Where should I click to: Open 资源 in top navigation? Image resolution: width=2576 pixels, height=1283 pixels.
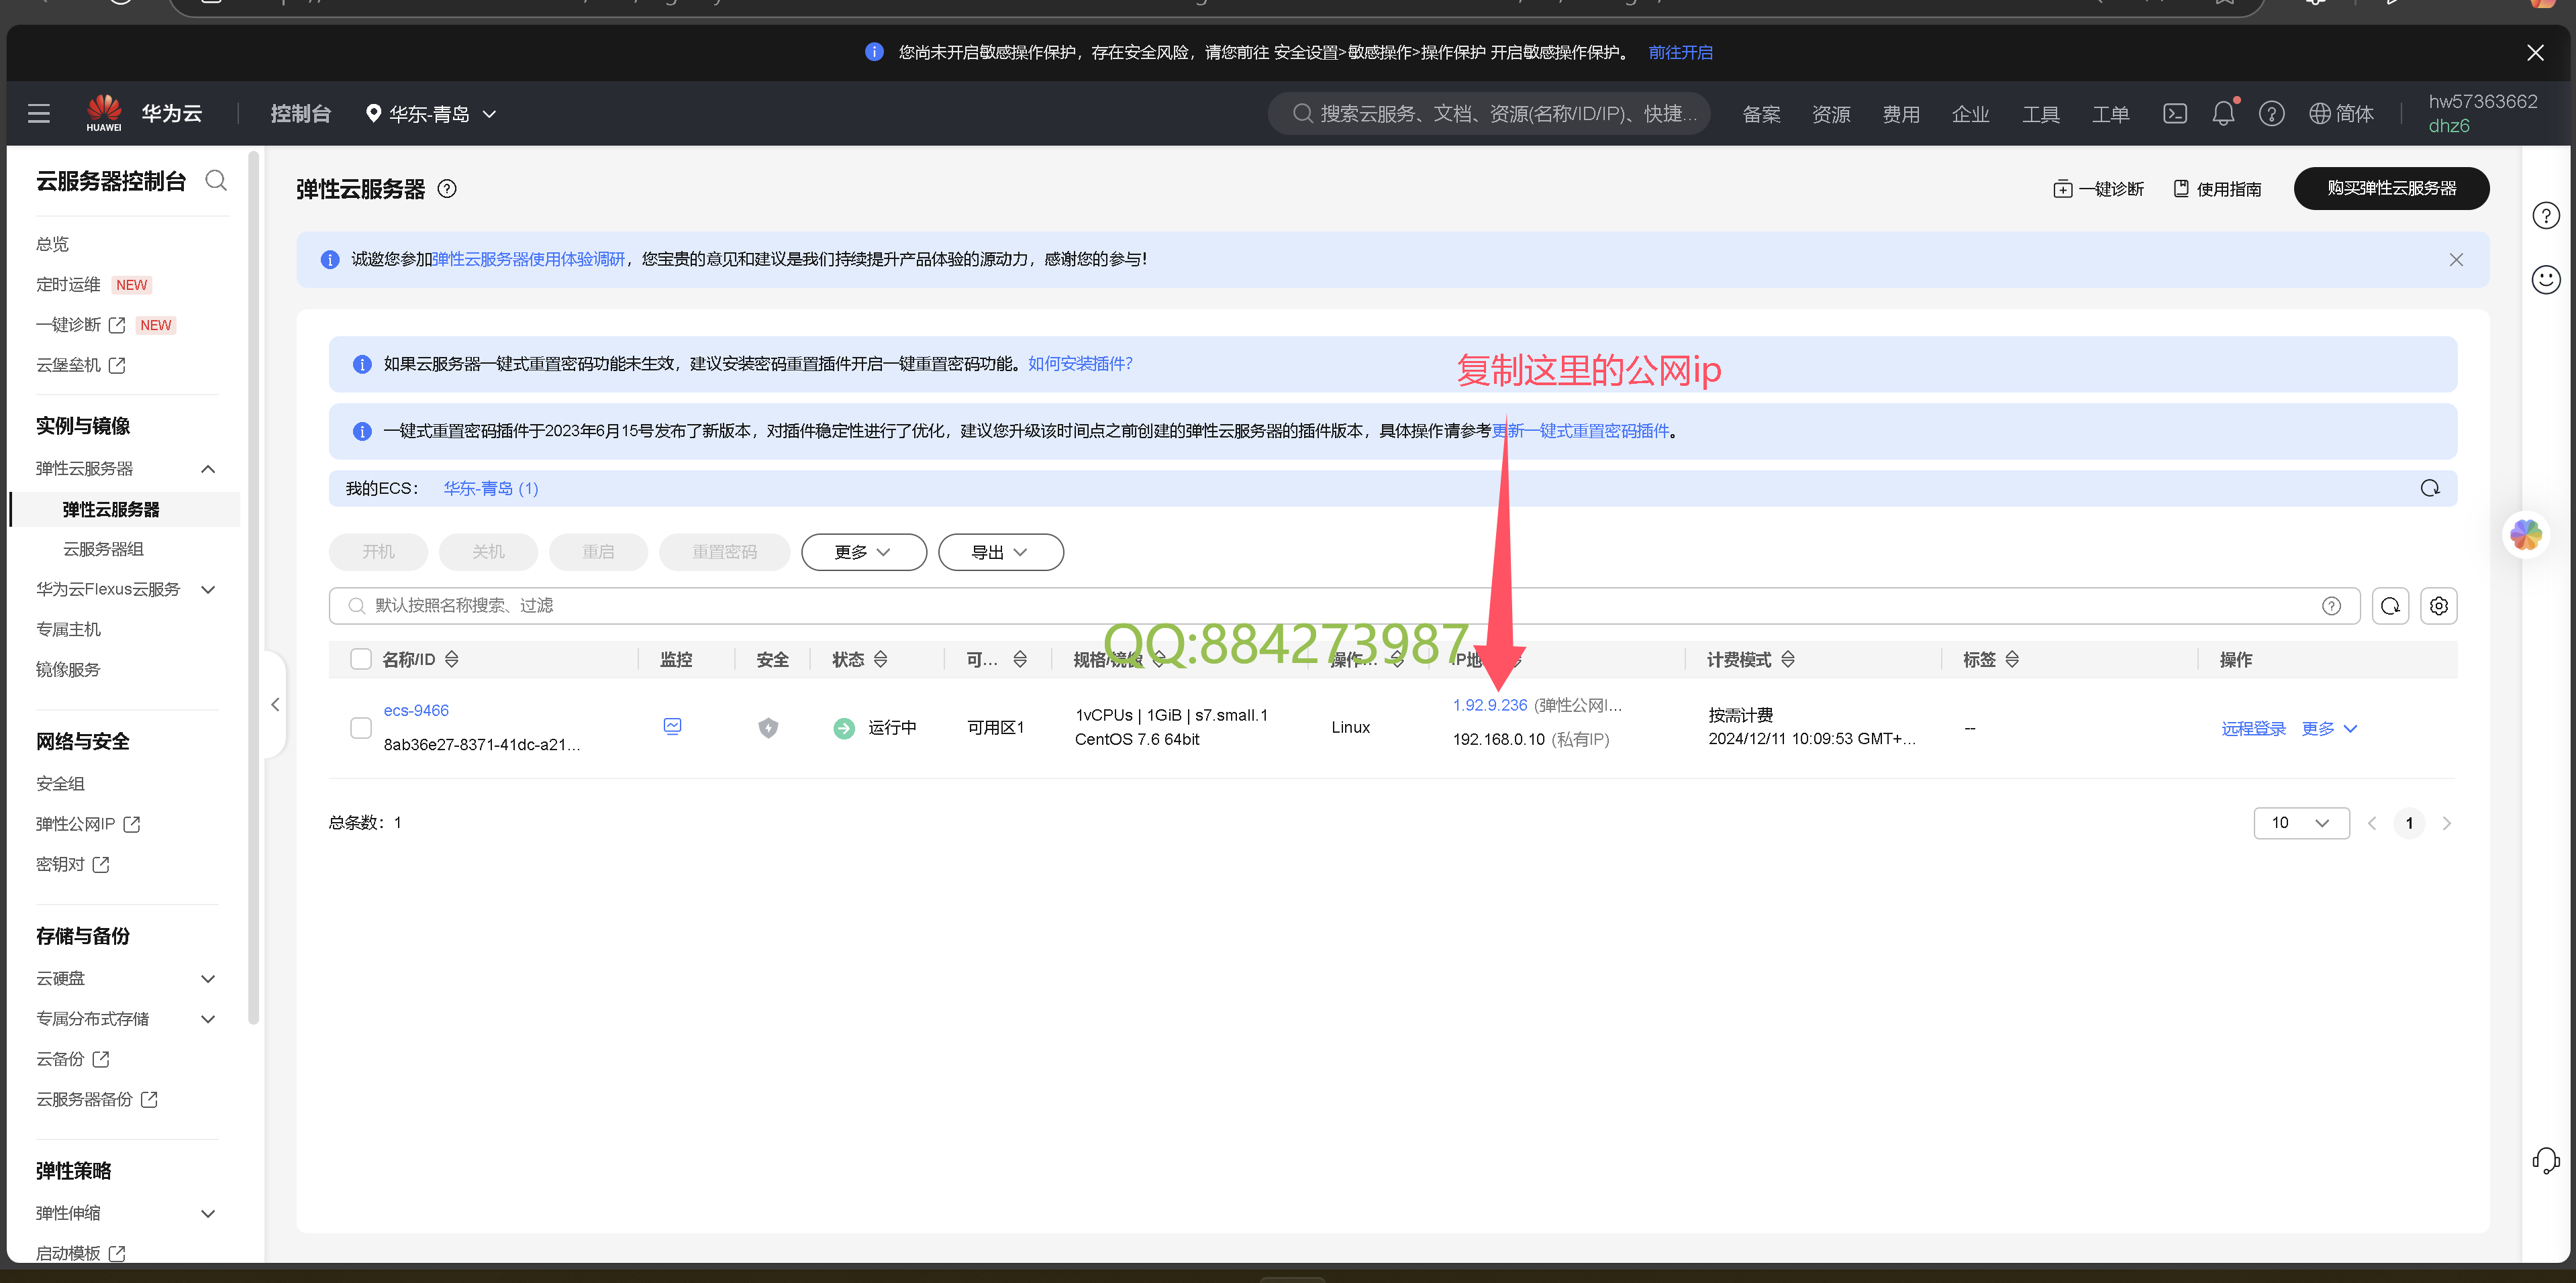point(1831,114)
